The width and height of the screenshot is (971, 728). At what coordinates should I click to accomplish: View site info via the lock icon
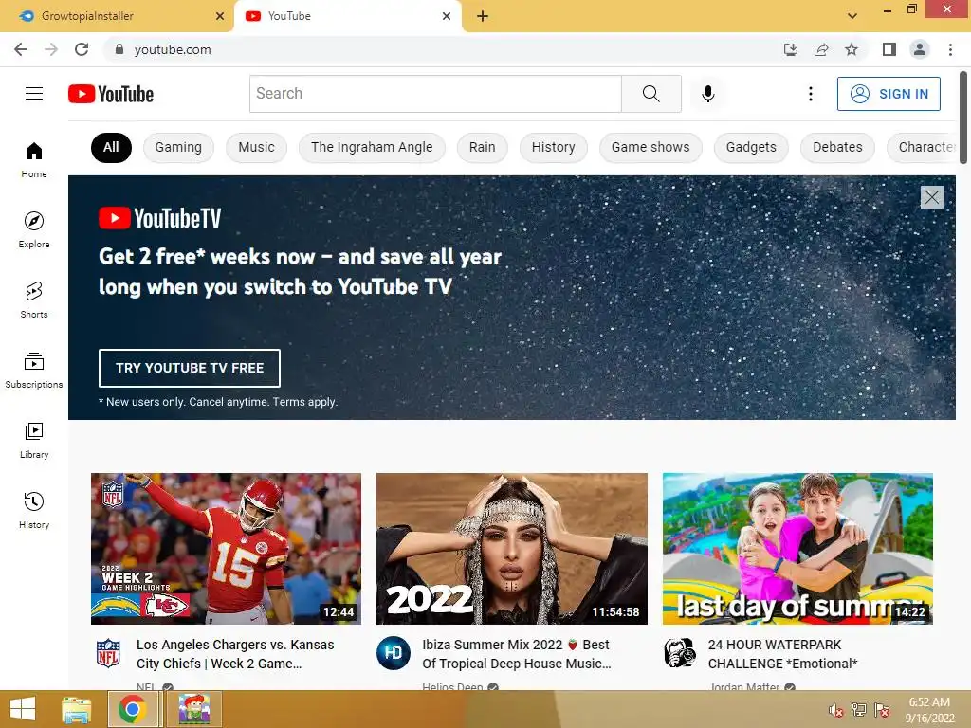click(119, 49)
